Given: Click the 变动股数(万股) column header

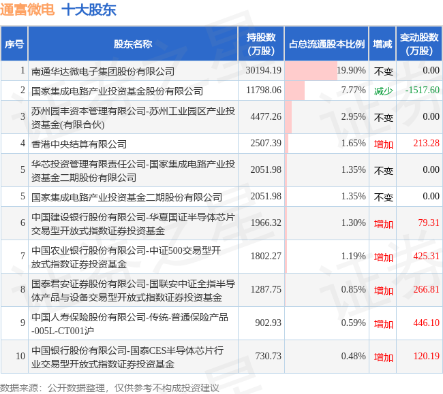Looking at the screenshot, I should 419,44.
